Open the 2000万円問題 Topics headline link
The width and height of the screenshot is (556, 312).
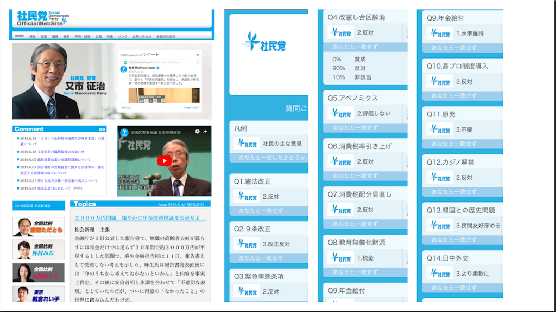click(x=137, y=218)
